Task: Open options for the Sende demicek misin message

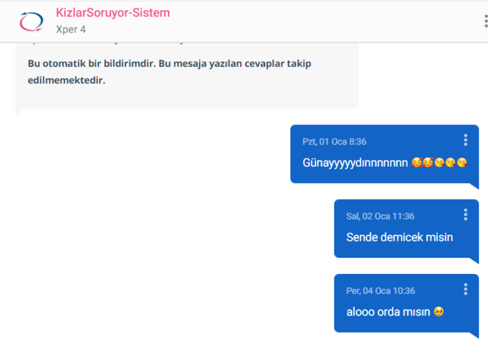Action: 465,215
